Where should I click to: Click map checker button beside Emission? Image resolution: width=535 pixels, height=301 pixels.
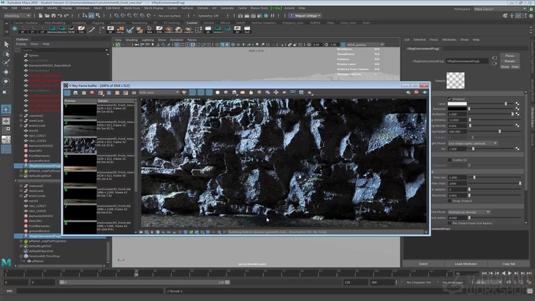click(x=517, y=109)
